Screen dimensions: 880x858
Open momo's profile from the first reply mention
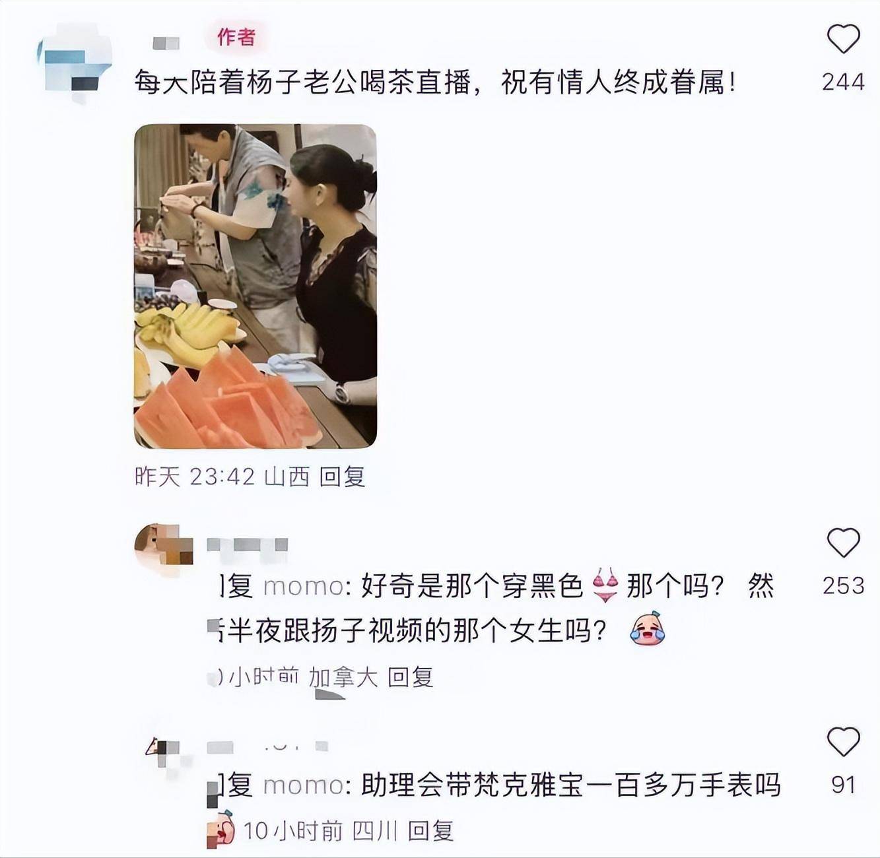tap(304, 586)
